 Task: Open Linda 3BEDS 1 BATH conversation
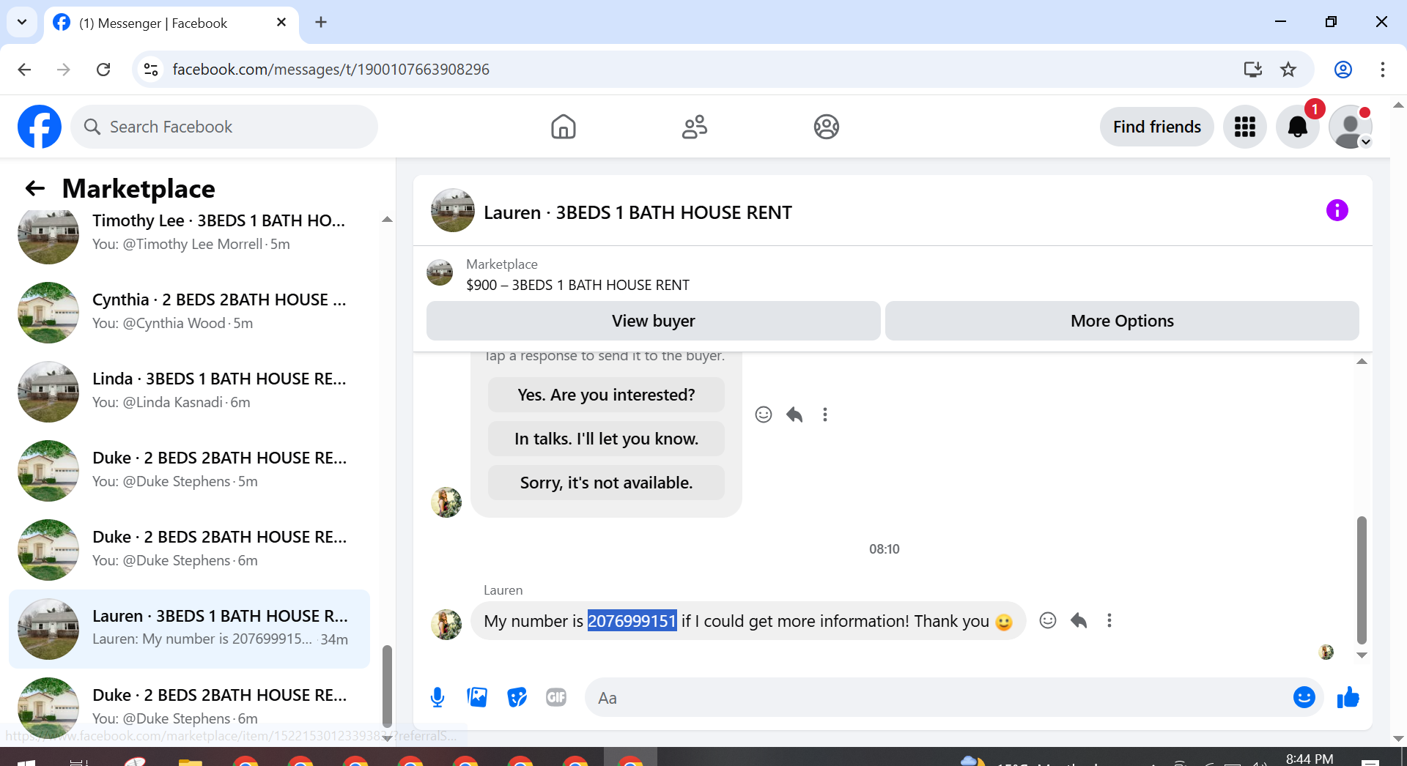tap(189, 390)
